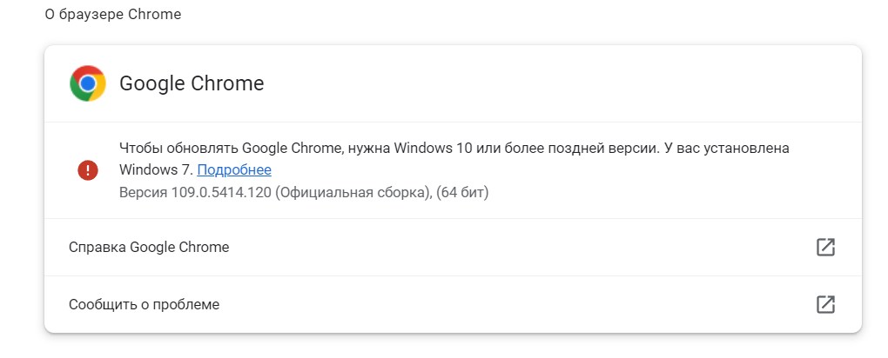The image size is (888, 358).
Task: Click the version number 109.0.5414.120
Action: [x=220, y=191]
